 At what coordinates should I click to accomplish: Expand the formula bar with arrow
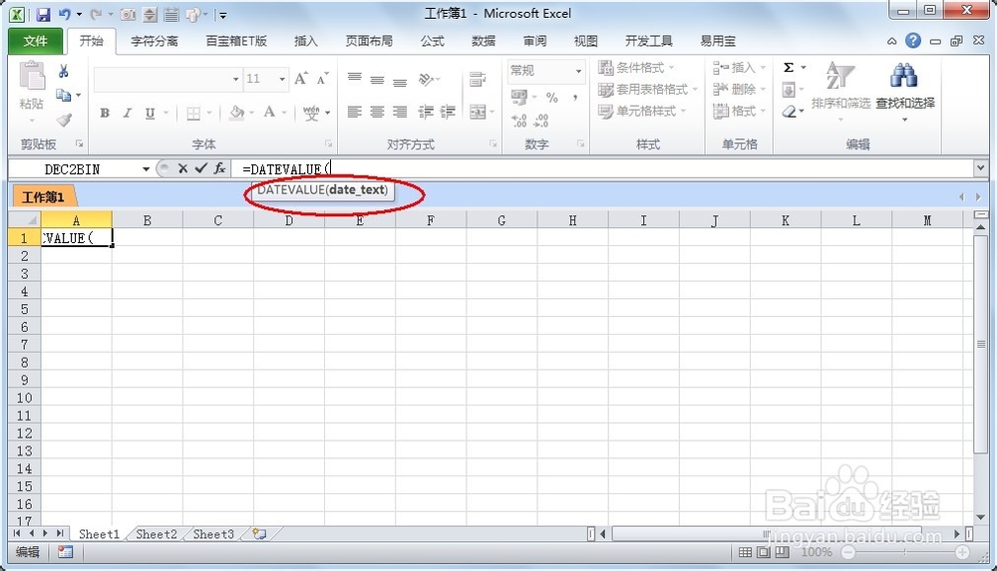tap(980, 167)
